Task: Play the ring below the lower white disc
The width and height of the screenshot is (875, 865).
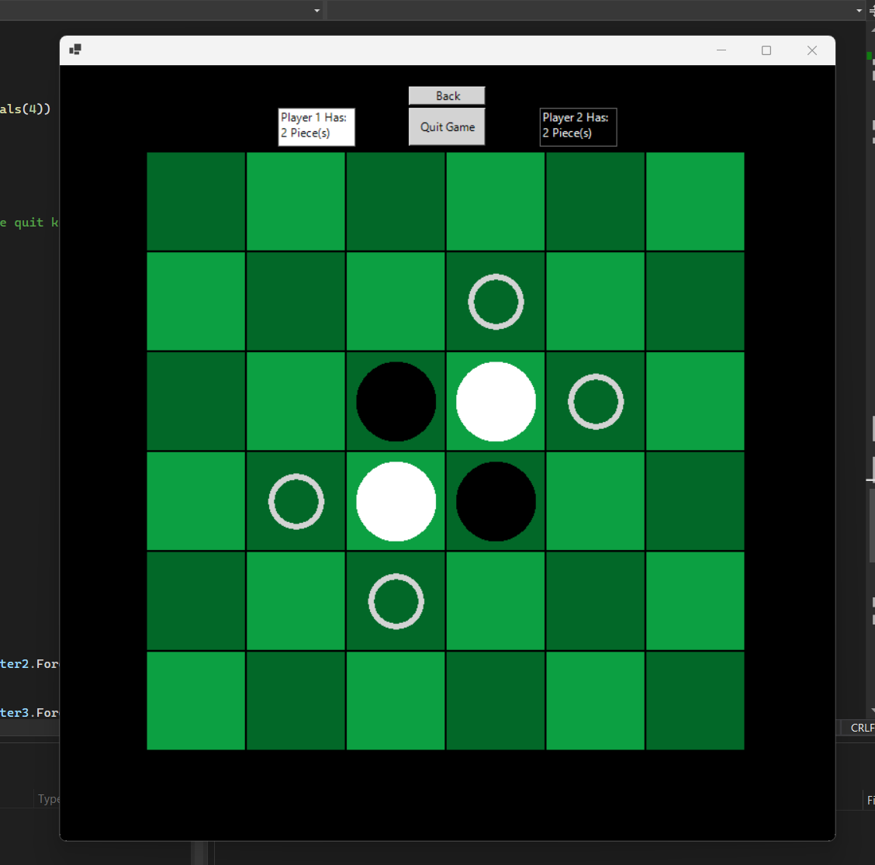Action: pos(396,601)
